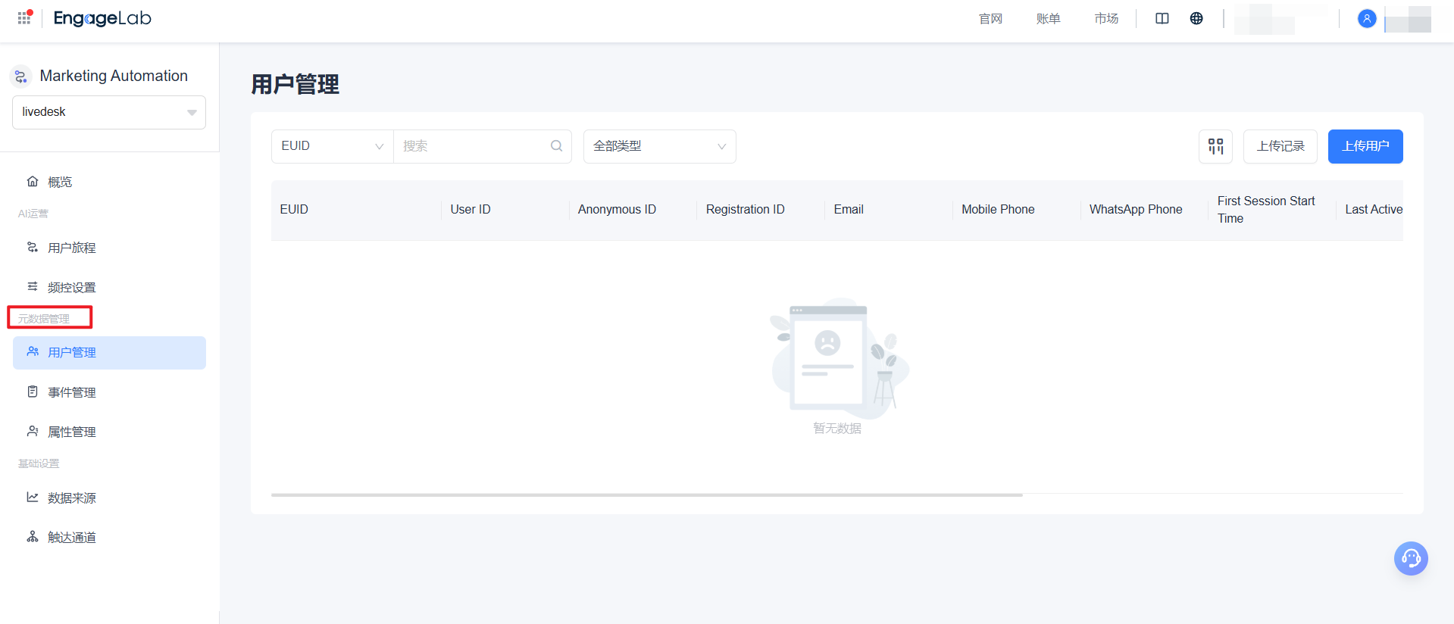Click the 属性管理 attribute icon

click(33, 431)
